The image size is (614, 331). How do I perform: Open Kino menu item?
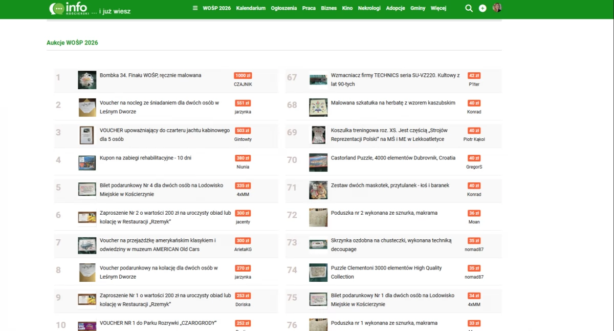coord(347,8)
